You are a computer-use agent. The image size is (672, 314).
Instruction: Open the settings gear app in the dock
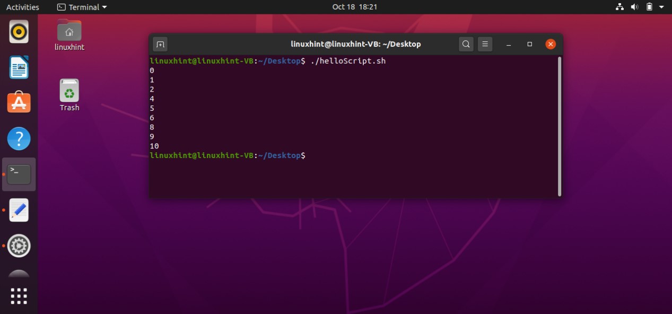(19, 246)
